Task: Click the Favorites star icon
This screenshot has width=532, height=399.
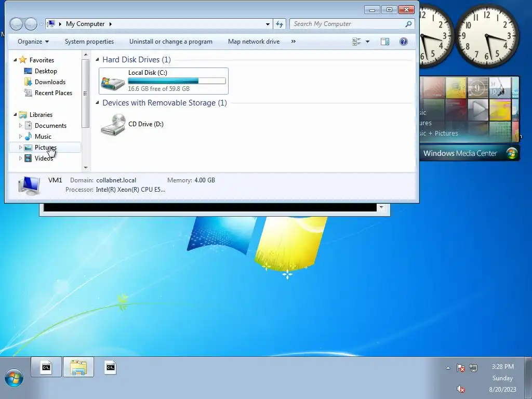Action: click(23, 60)
